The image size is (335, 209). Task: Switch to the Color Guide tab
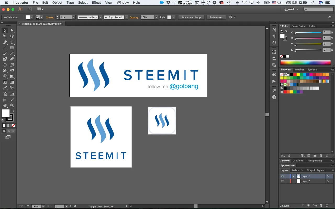(298, 26)
